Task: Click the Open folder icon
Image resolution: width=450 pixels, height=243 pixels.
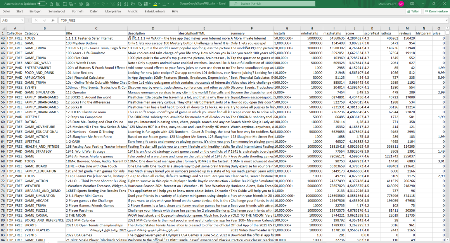Action: [x=133, y=4]
